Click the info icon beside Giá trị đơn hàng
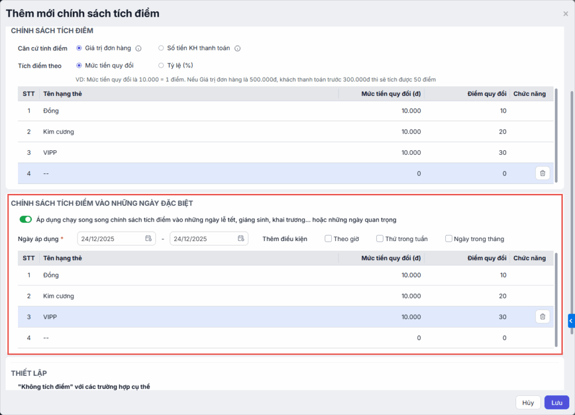This screenshot has height=415, width=575. pyautogui.click(x=138, y=48)
